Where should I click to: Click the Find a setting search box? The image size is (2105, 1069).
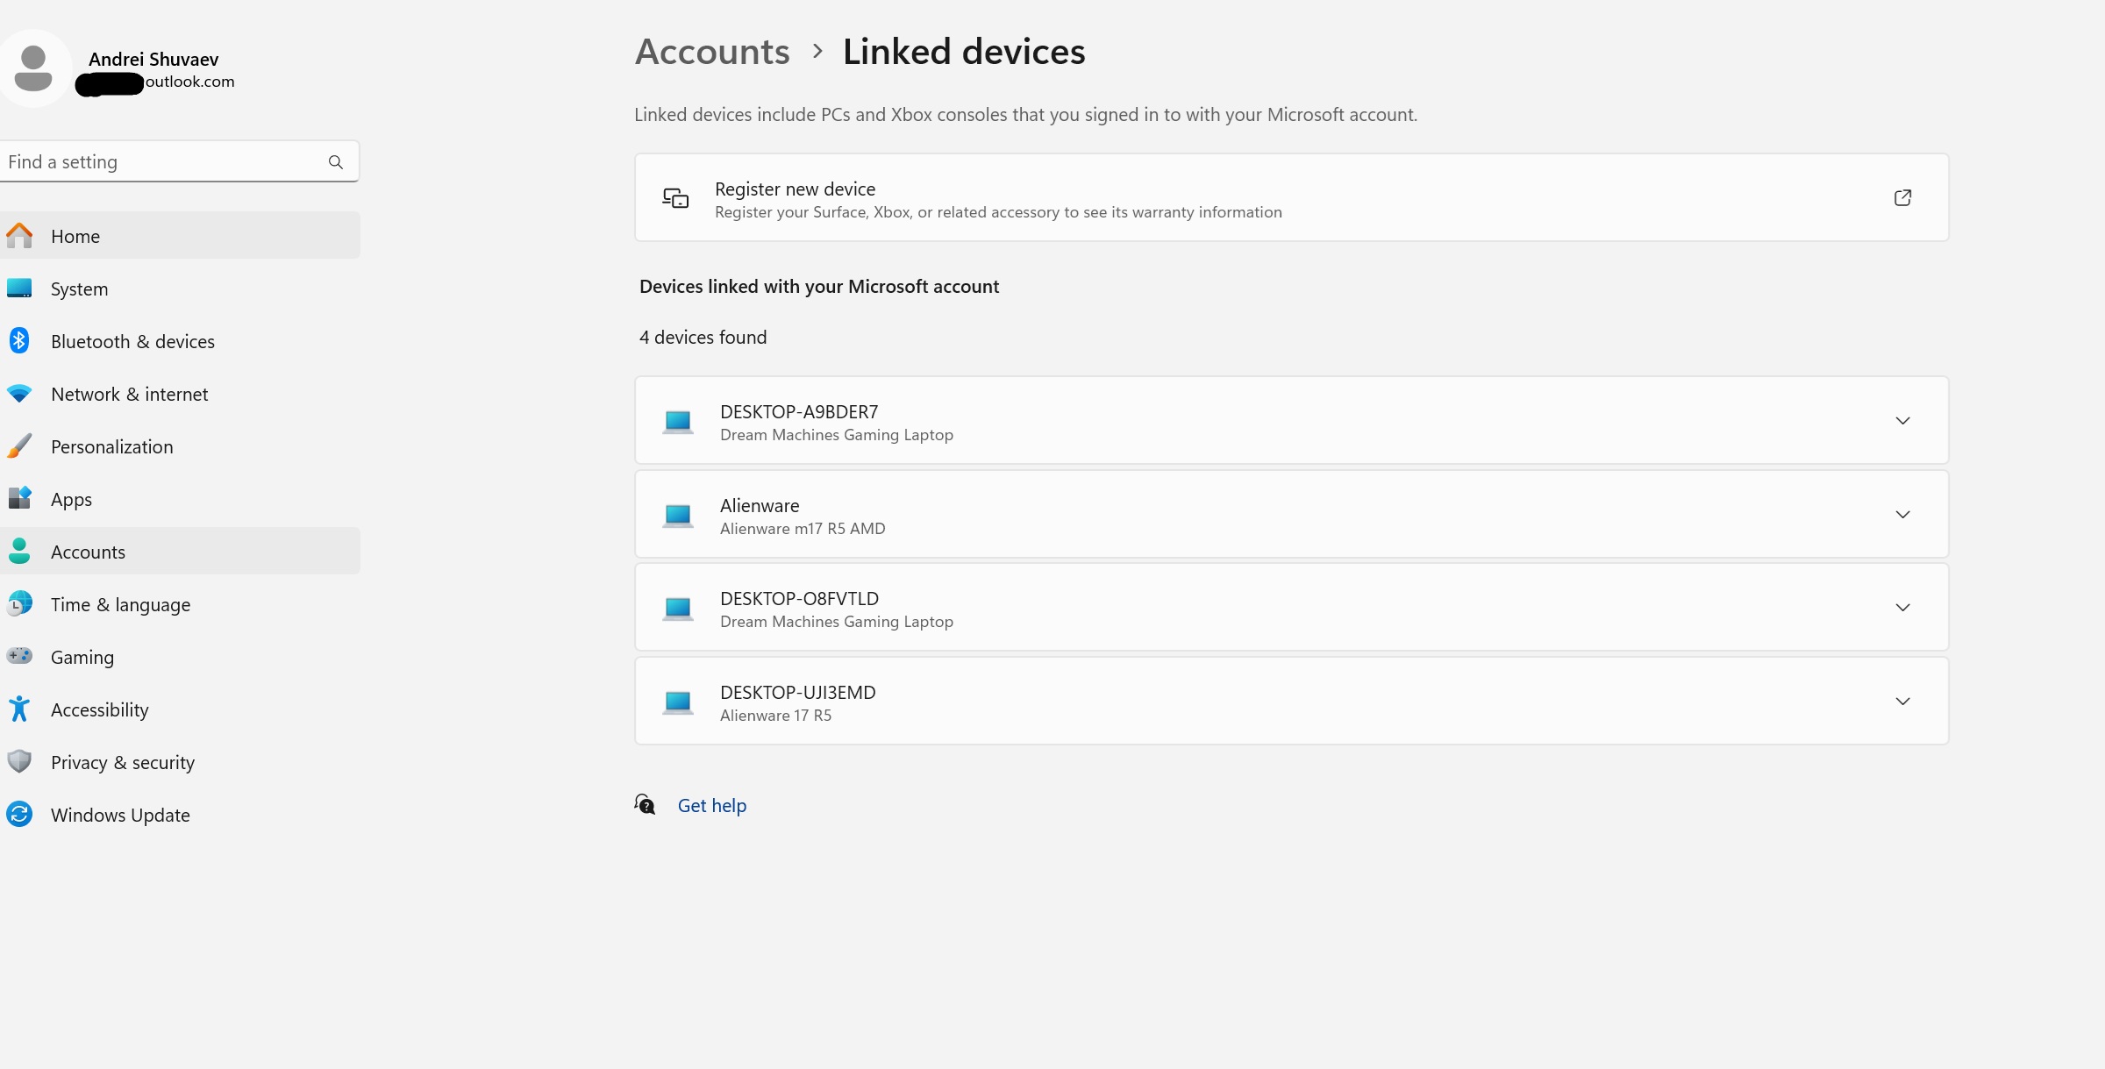point(158,161)
